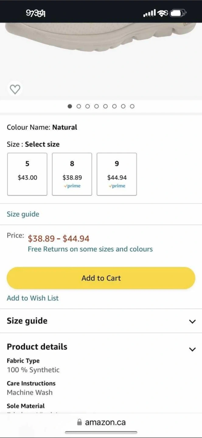Image resolution: width=202 pixels, height=438 pixels.
Task: Select size 8 for $38.89
Action: coord(72,174)
